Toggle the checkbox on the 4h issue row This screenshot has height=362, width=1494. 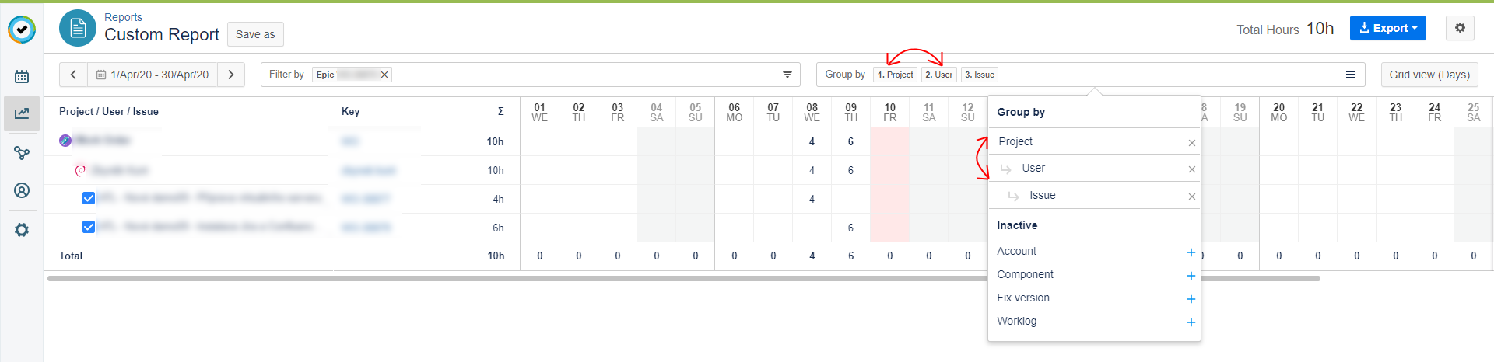(x=89, y=198)
